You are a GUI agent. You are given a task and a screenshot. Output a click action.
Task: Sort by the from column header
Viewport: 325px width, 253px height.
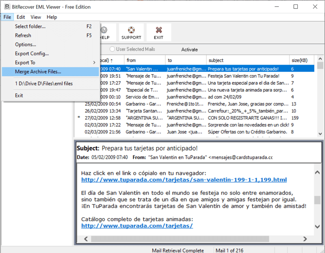point(145,60)
